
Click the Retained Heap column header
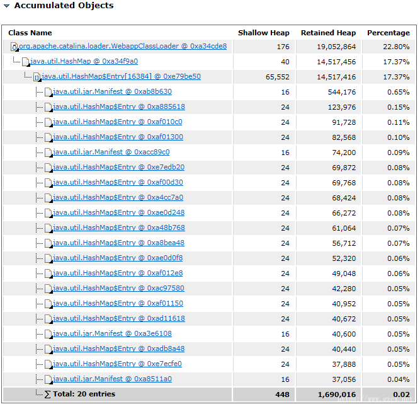[329, 33]
